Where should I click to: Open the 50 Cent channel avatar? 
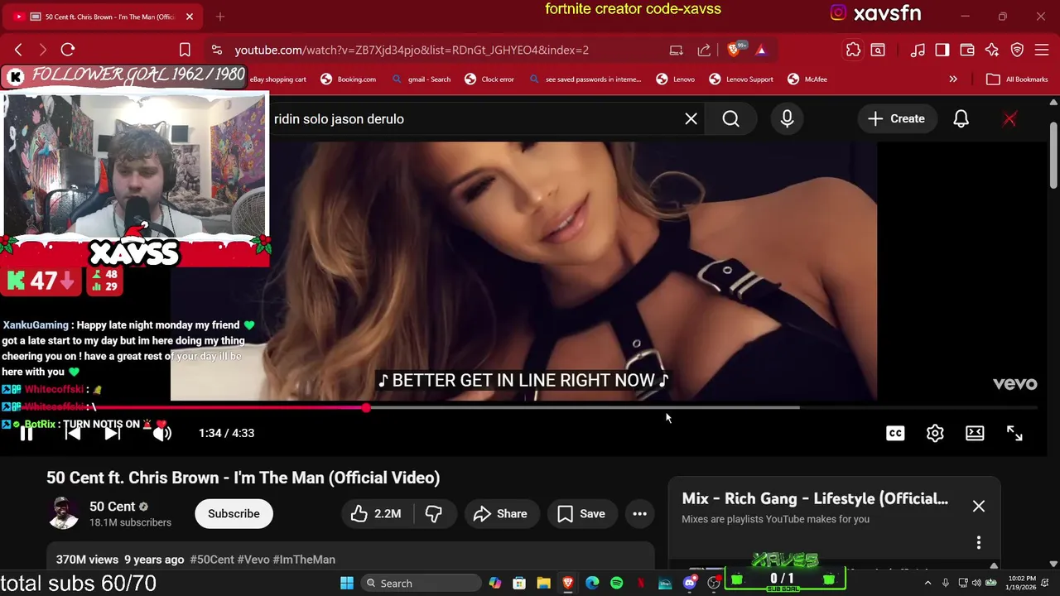(x=63, y=513)
